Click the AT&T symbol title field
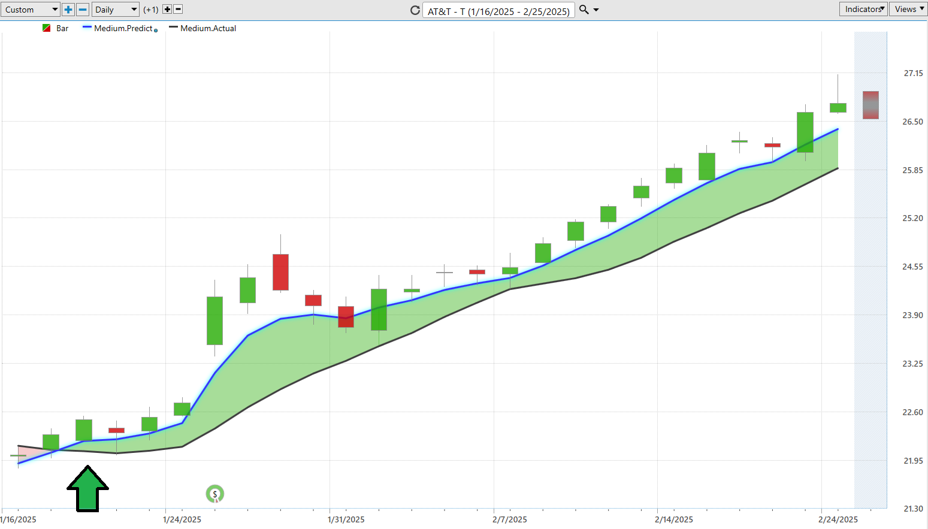Viewport: 928px width, 529px height. point(498,11)
